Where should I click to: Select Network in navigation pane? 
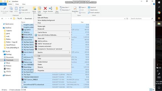pos(8,75)
